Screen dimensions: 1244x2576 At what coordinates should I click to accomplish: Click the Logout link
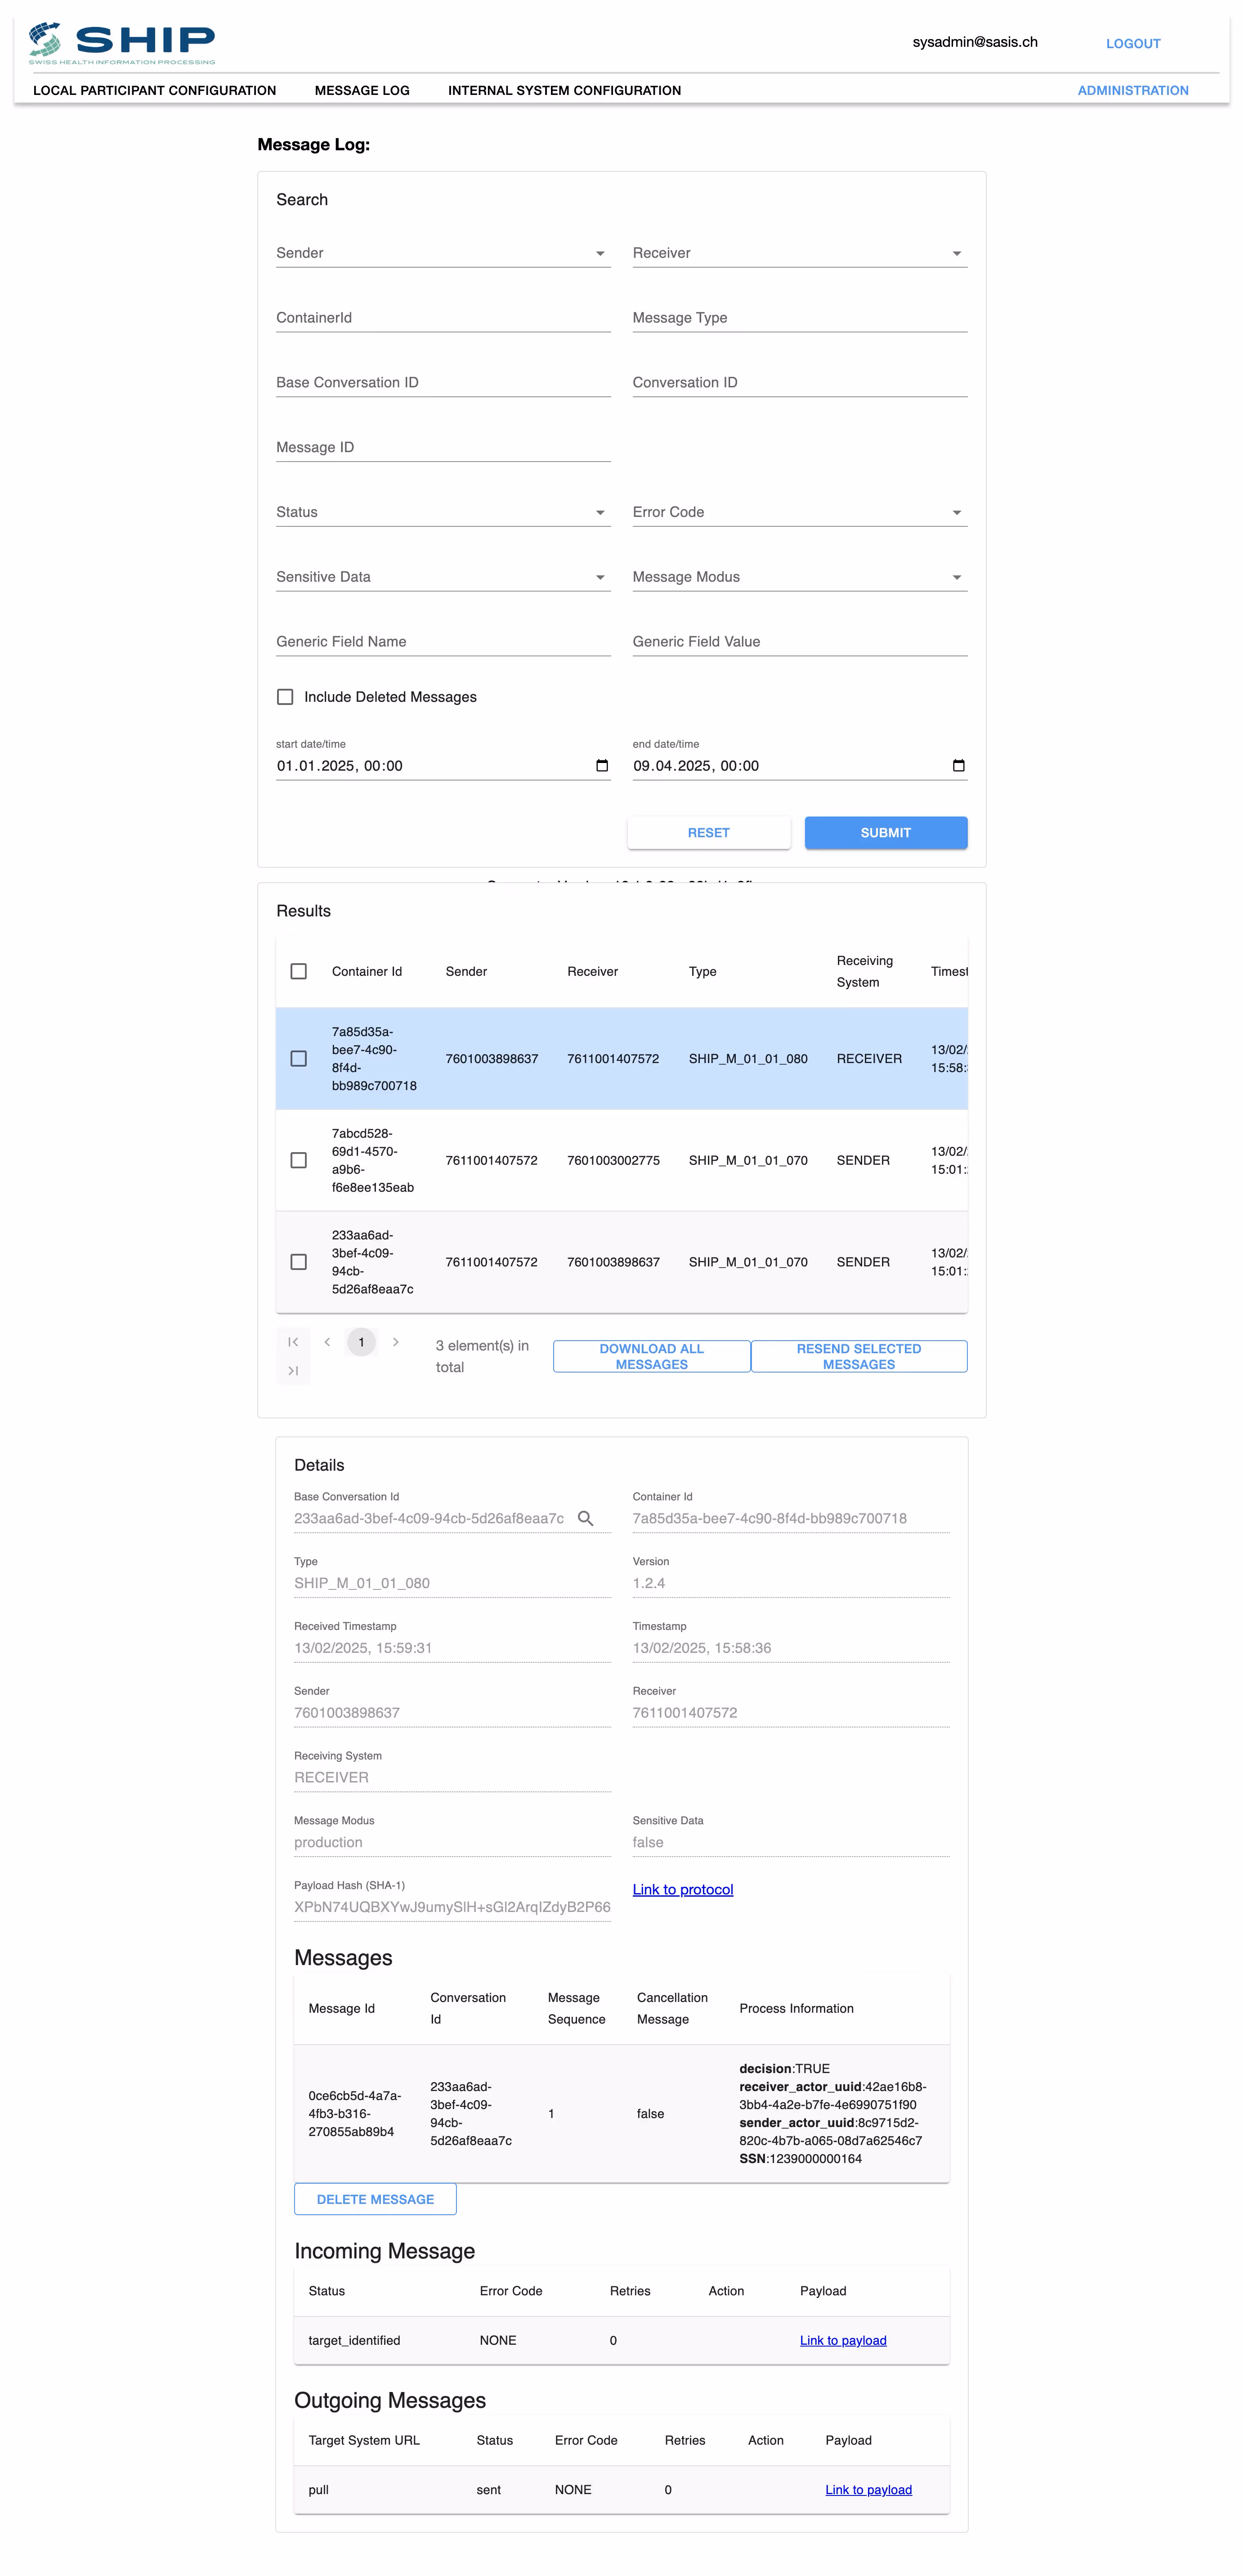click(1133, 43)
